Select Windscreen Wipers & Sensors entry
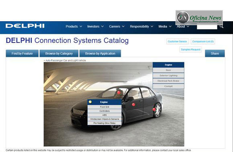This screenshot has height=152, width=233. tap(104, 119)
